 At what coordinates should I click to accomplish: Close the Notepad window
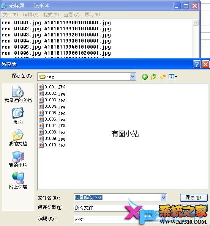(194, 6)
